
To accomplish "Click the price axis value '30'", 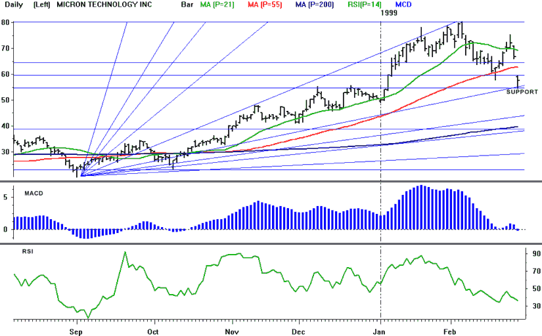I will click(x=5, y=152).
